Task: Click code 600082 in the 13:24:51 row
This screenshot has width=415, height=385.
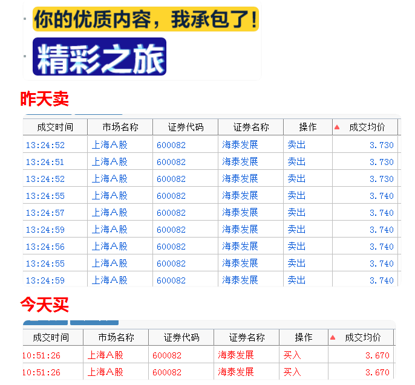Action: click(x=171, y=162)
